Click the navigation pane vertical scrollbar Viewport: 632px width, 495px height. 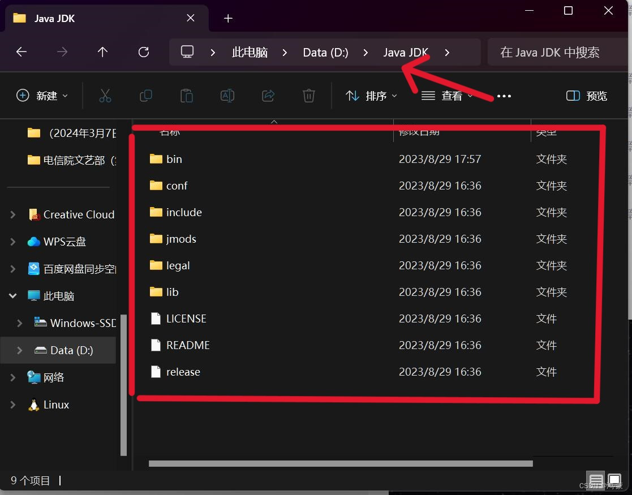point(124,385)
